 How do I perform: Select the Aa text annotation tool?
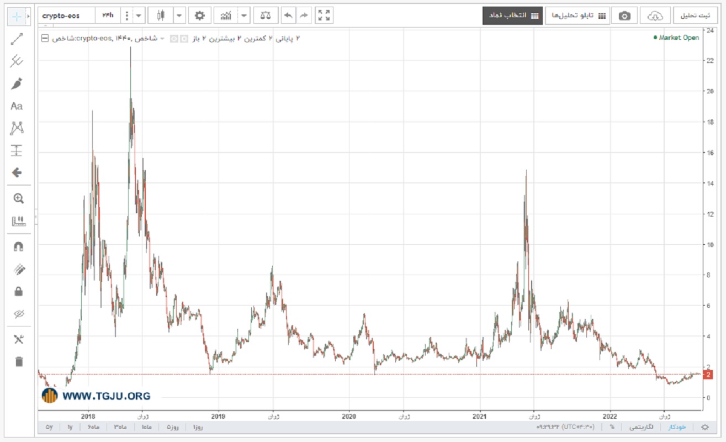pyautogui.click(x=17, y=106)
